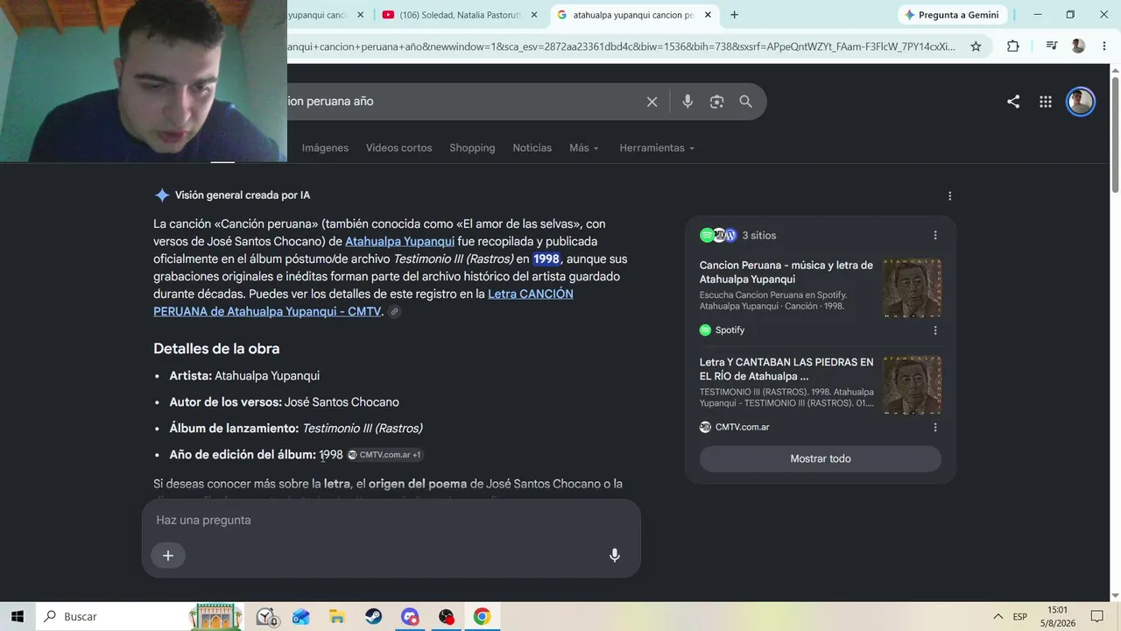Submit search with the magnifier icon
The height and width of the screenshot is (631, 1121).
coord(745,102)
